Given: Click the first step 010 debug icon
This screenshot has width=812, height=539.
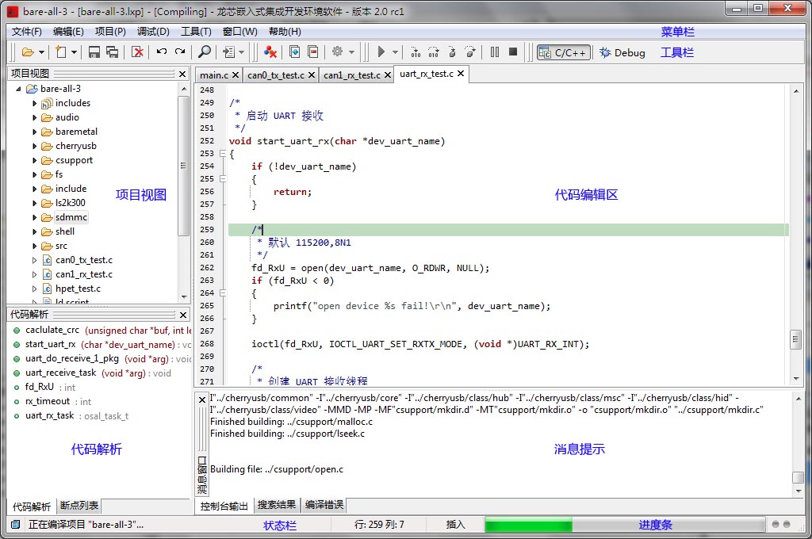Looking at the screenshot, I should 416,52.
